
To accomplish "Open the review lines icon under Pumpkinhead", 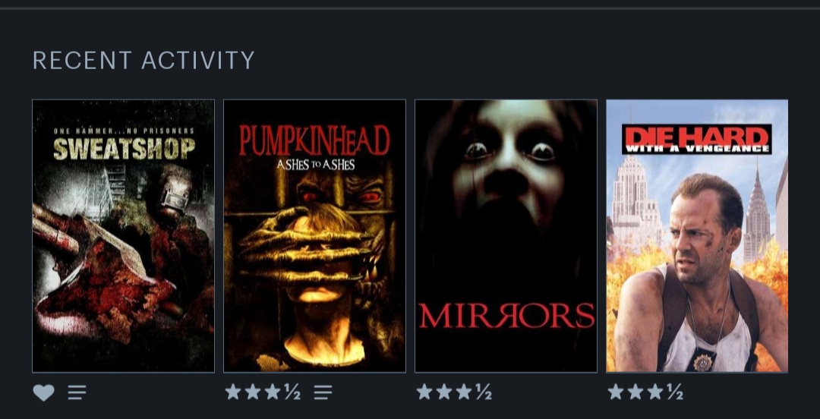I will (x=323, y=392).
